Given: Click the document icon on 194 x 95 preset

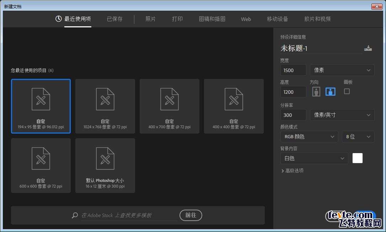Looking at the screenshot, I should tap(41, 99).
